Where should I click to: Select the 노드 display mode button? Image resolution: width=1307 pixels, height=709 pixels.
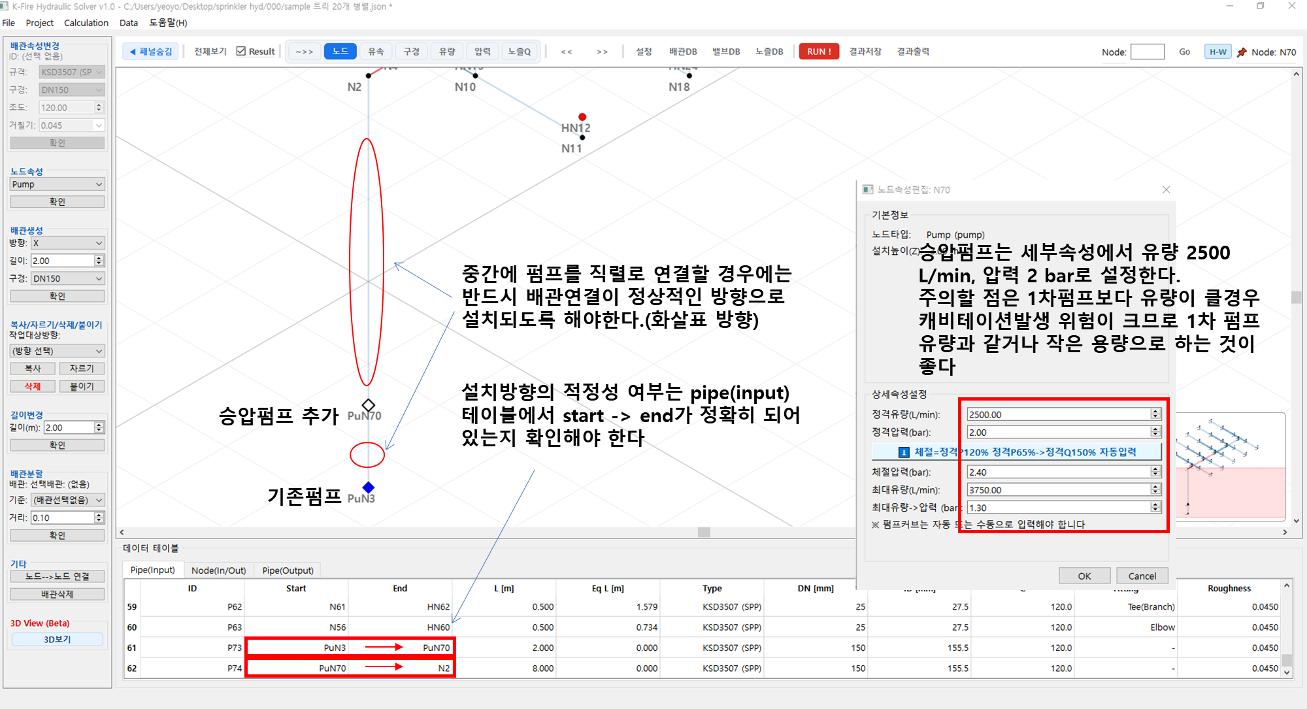click(340, 52)
